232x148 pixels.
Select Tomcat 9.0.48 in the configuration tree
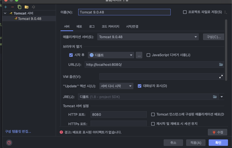(x=29, y=19)
